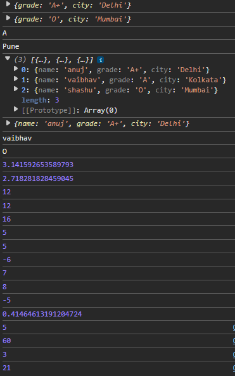The width and height of the screenshot is (235, 376).
Task: Open source link beside the 60 log
Action: click(x=234, y=341)
